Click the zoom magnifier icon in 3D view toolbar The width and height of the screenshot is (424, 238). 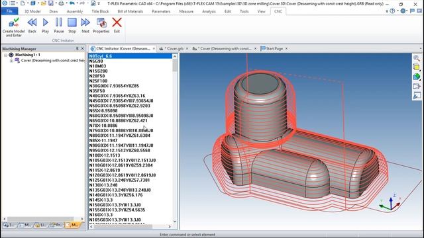click(x=417, y=58)
